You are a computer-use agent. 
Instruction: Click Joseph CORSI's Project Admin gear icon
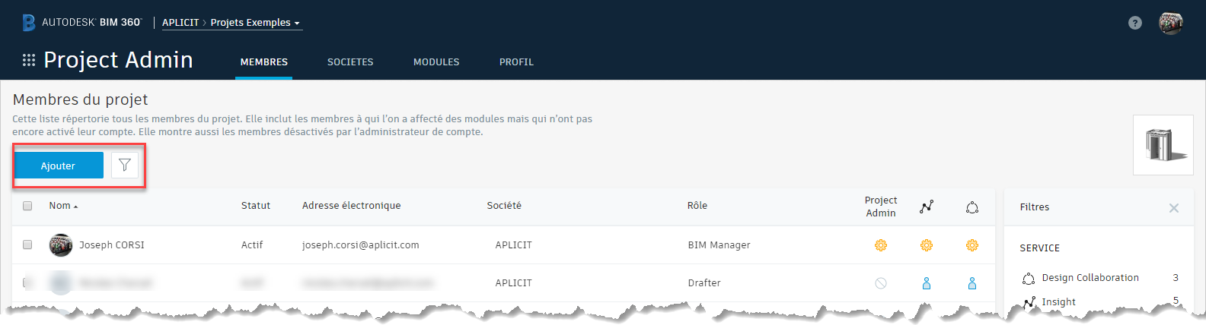pos(881,245)
